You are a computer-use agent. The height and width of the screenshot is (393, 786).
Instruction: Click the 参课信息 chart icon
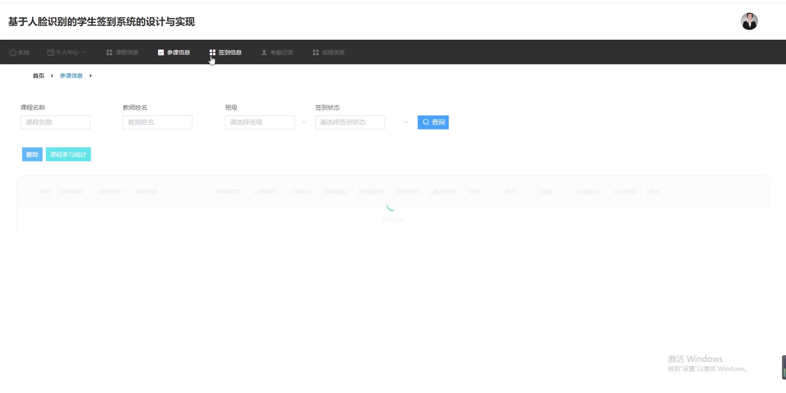[x=161, y=52]
